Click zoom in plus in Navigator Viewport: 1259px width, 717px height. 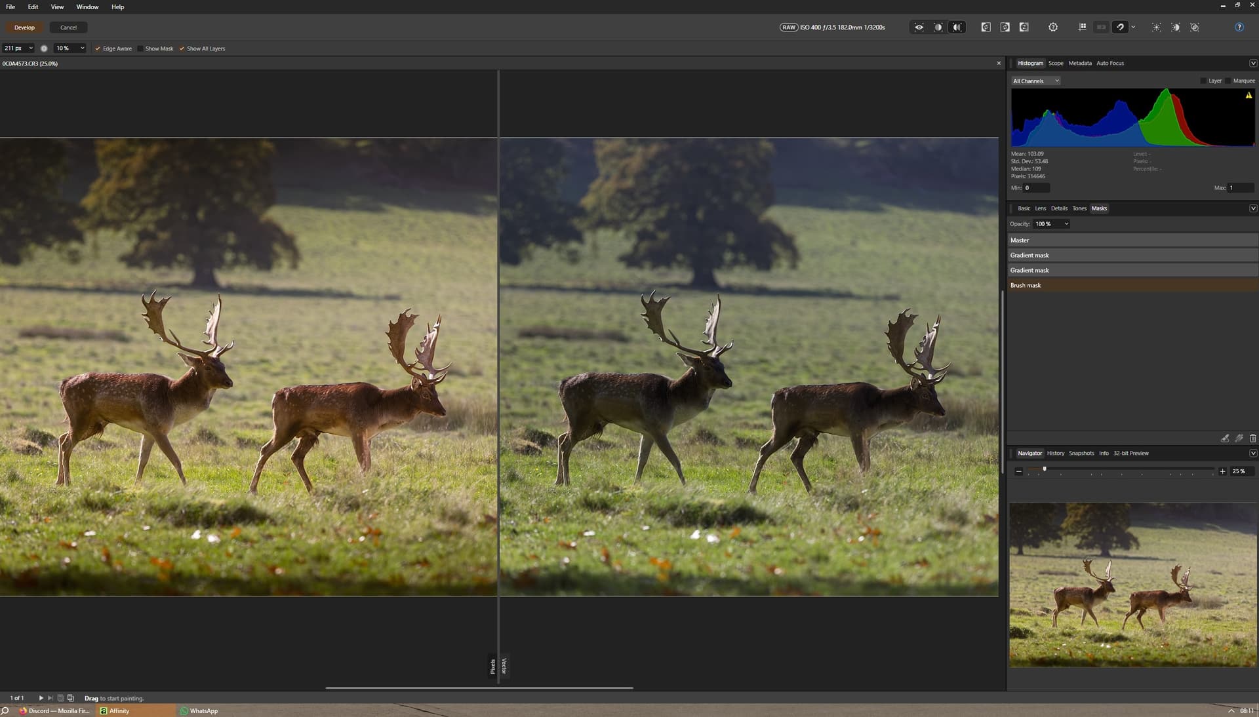(1222, 471)
